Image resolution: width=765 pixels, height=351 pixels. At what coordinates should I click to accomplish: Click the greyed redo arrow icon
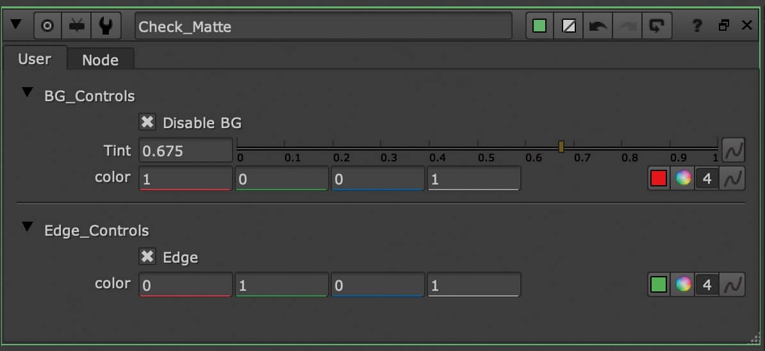pyautogui.click(x=627, y=26)
